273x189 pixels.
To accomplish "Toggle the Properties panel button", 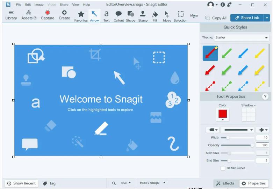I will pyautogui.click(x=254, y=183).
